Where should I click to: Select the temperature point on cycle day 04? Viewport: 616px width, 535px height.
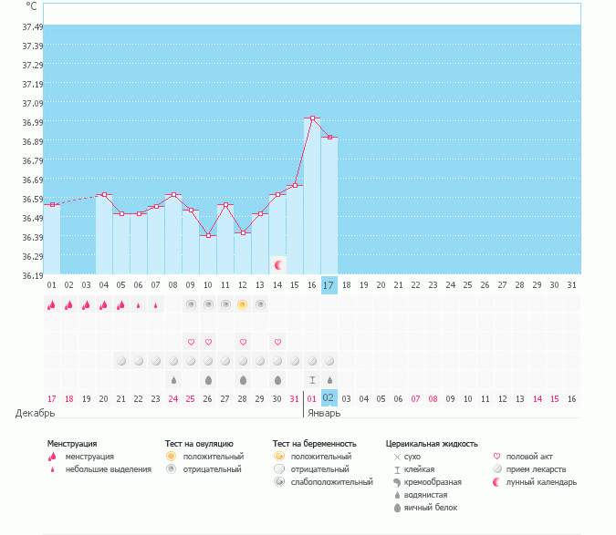(x=104, y=194)
